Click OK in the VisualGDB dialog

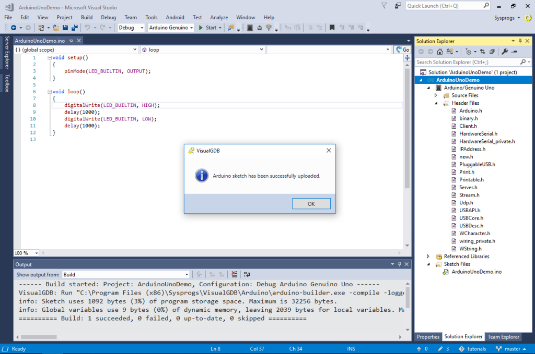pos(311,203)
